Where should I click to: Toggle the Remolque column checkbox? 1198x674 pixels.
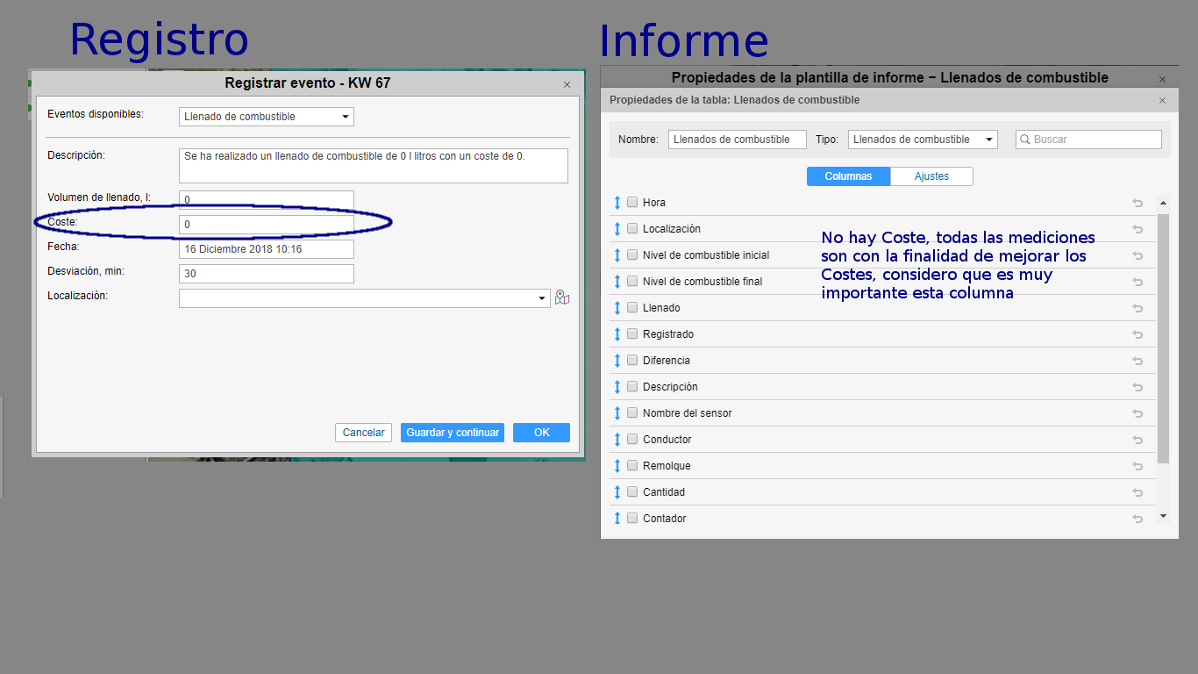click(632, 466)
